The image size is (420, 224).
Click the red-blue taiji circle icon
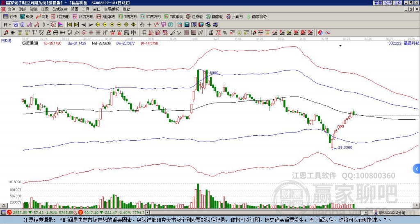click(x=320, y=33)
